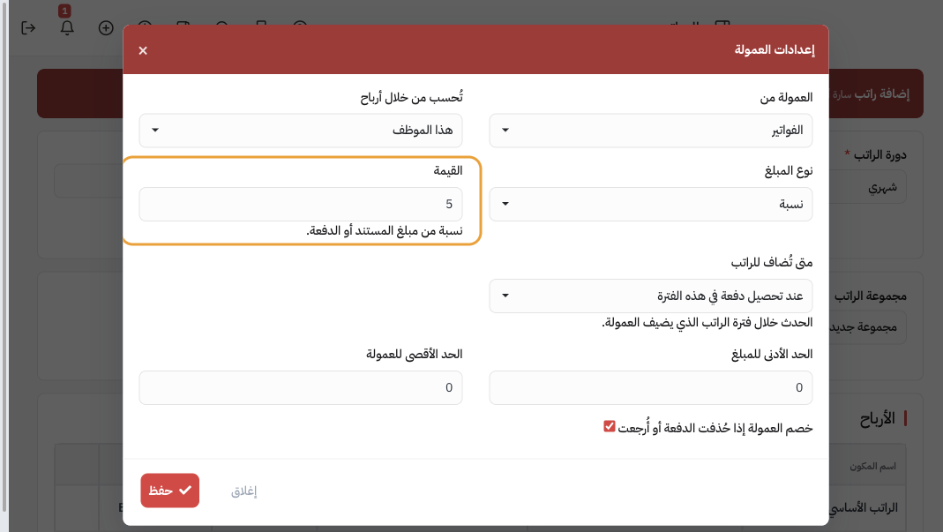Click the إغلاق button in the dialog footer
943x532 pixels.
point(243,491)
